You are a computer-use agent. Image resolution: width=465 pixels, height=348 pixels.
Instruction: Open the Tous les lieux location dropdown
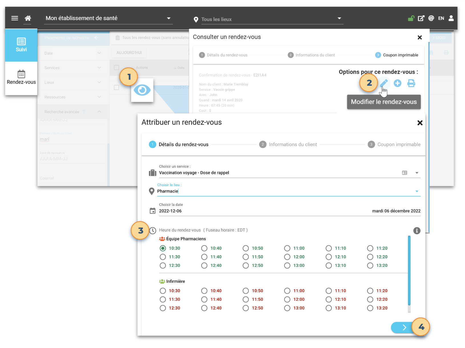(272, 19)
